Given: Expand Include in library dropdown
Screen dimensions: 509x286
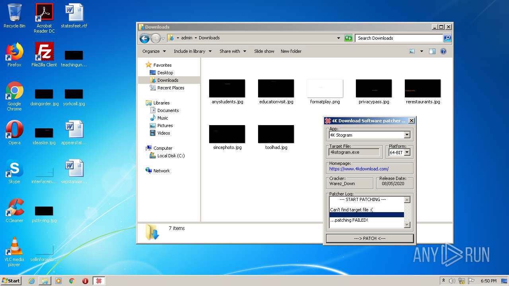Looking at the screenshot, I should point(192,51).
